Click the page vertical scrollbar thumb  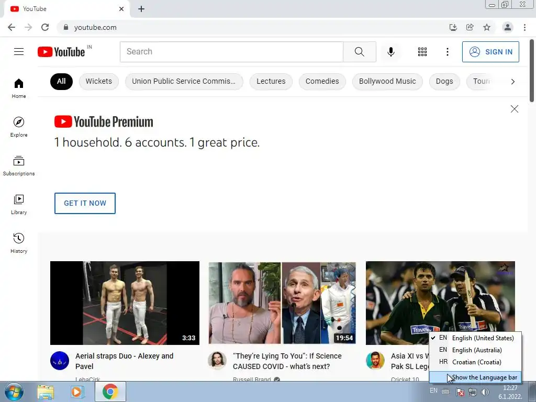click(532, 71)
